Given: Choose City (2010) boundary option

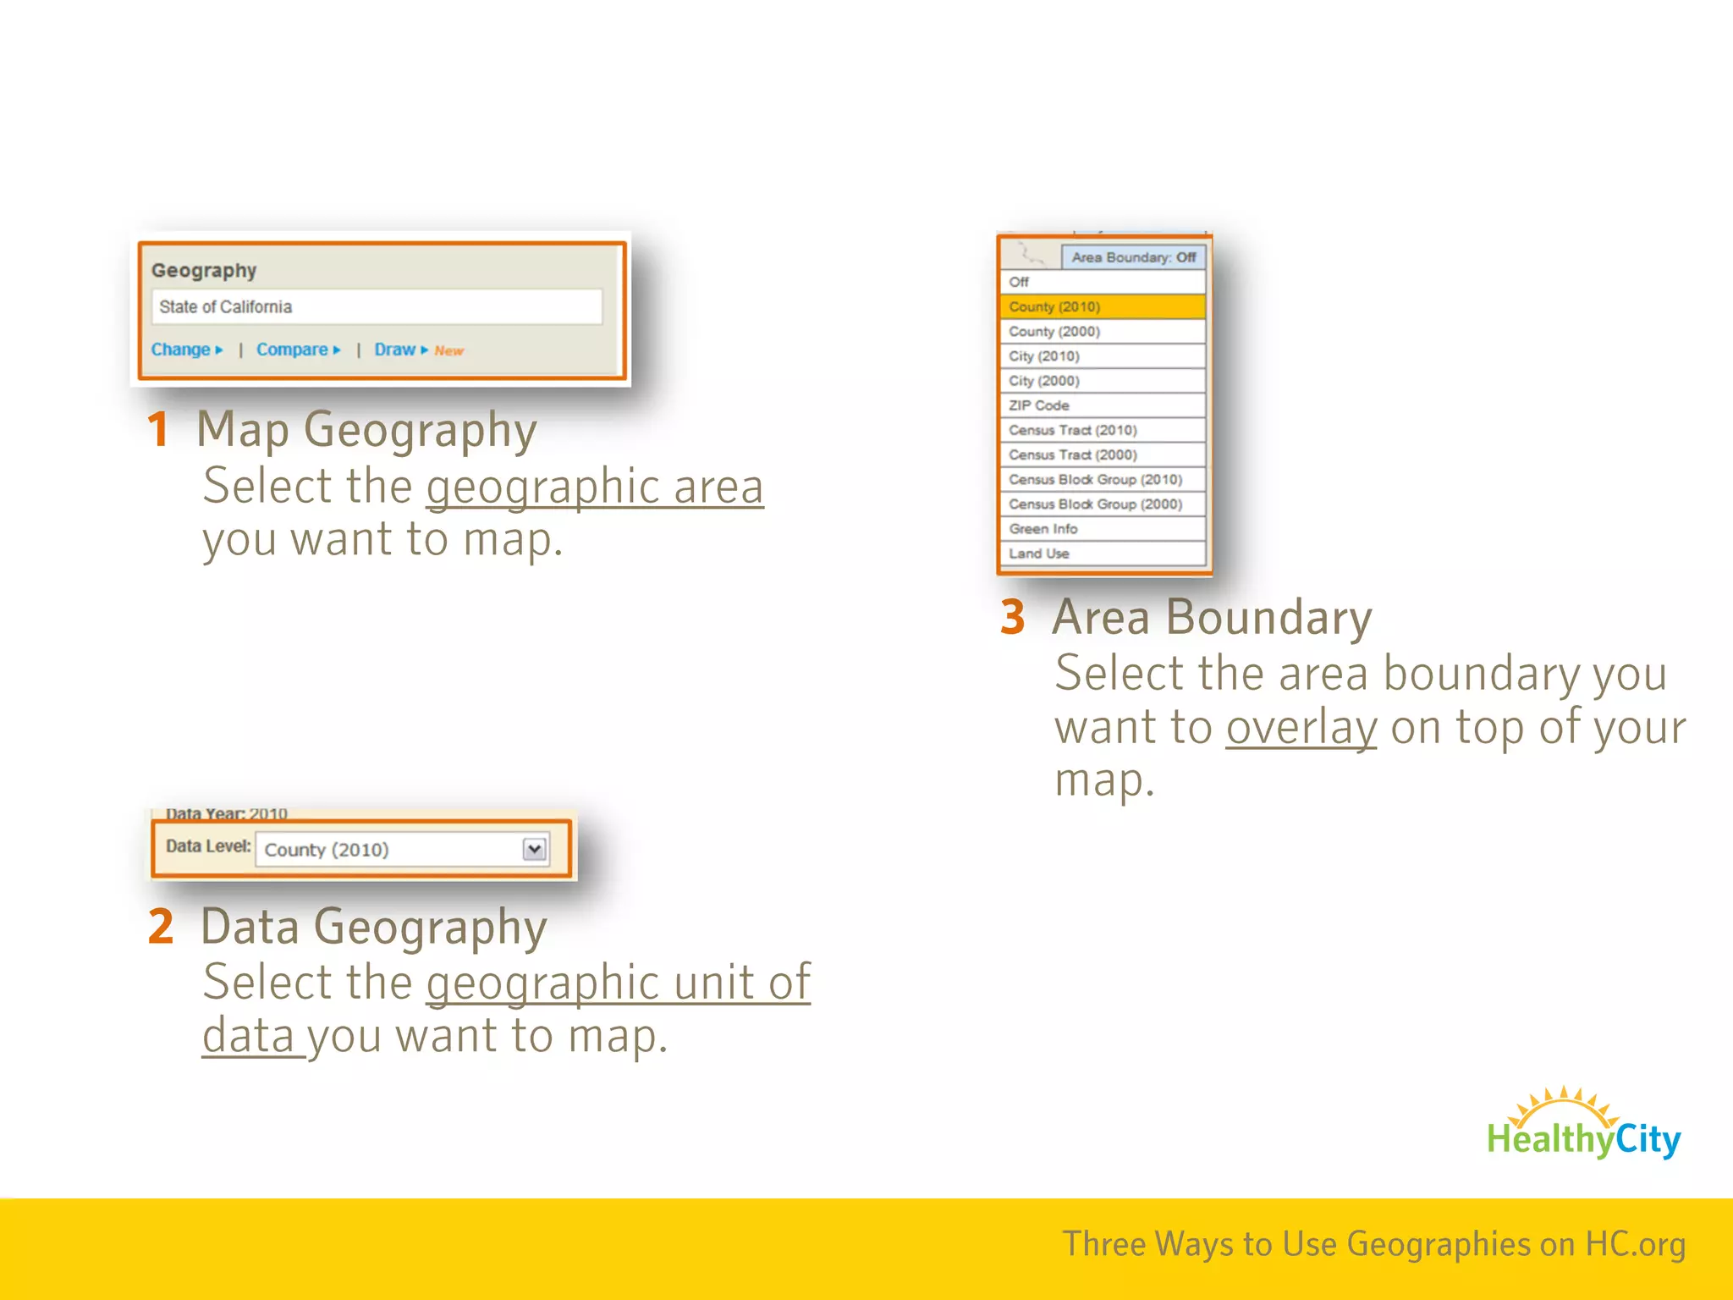Looking at the screenshot, I should click(x=1102, y=355).
